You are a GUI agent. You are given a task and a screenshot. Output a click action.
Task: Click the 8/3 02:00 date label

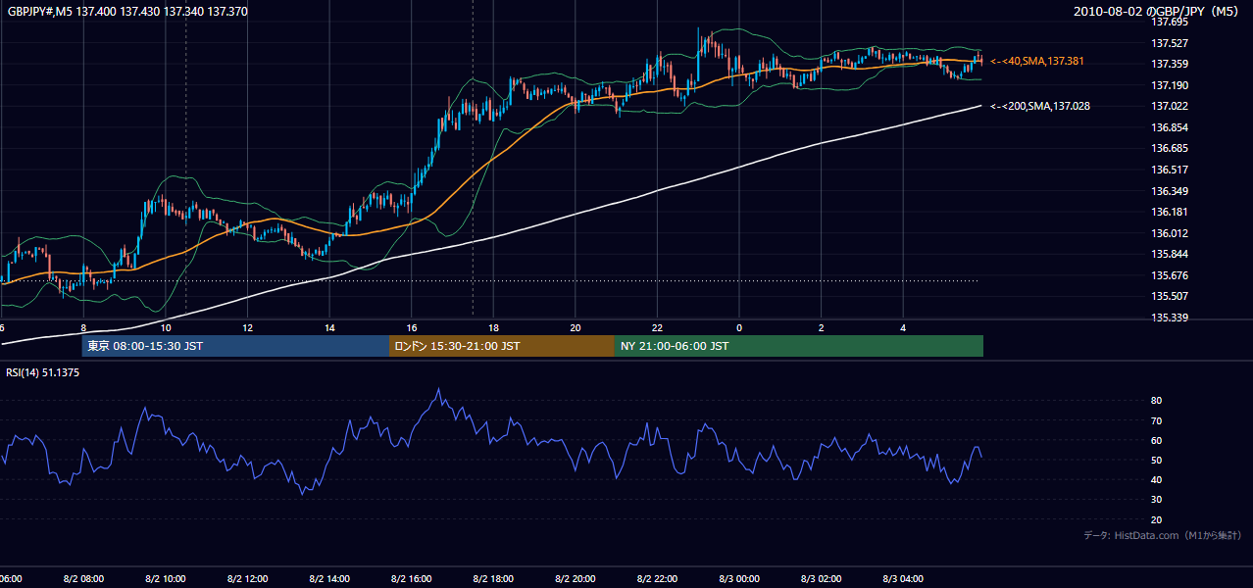coord(821,579)
